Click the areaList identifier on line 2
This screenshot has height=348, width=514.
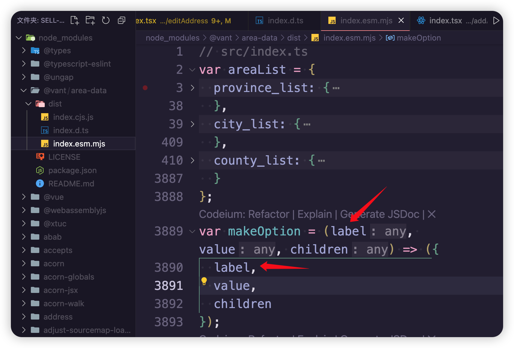[x=257, y=70]
